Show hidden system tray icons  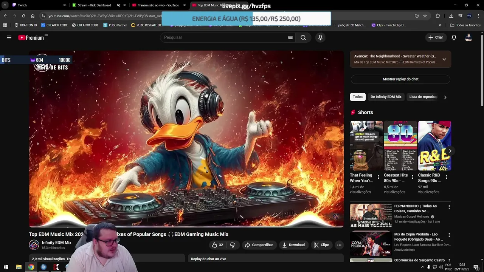422,267
